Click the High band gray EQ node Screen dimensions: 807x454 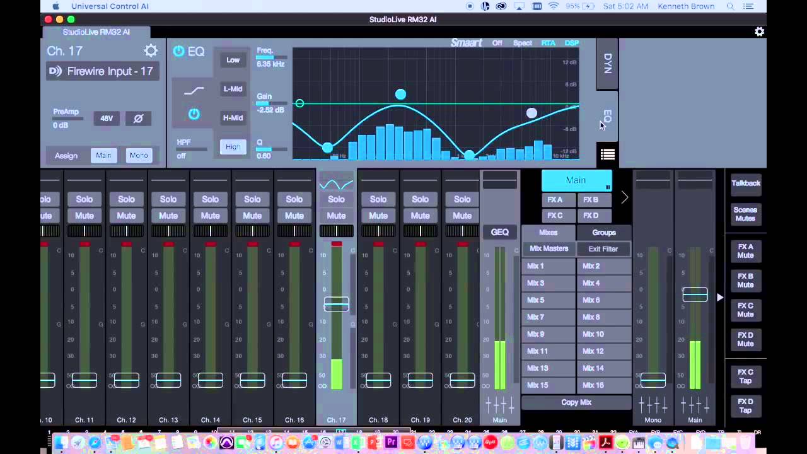[x=531, y=113]
